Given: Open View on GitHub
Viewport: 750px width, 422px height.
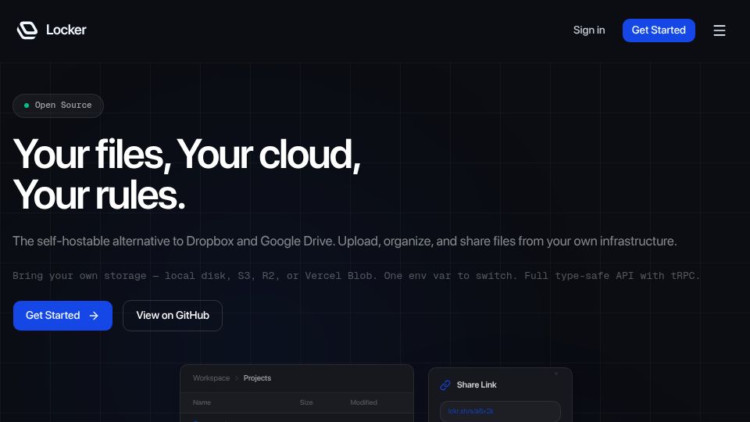Looking at the screenshot, I should (173, 315).
